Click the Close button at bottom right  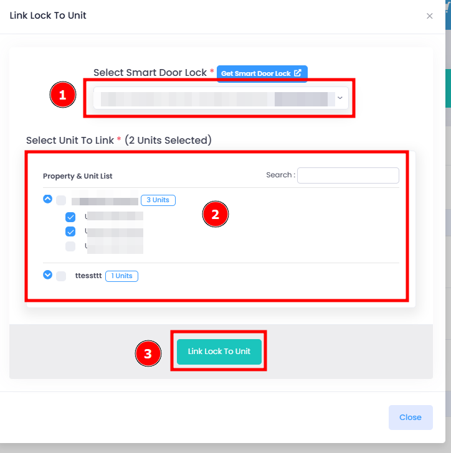pyautogui.click(x=411, y=417)
